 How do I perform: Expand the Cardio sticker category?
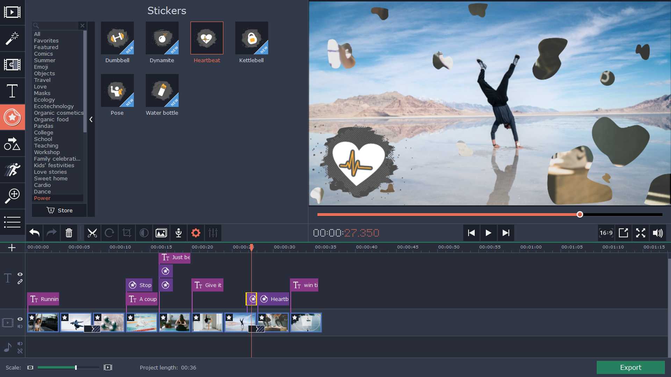point(42,185)
